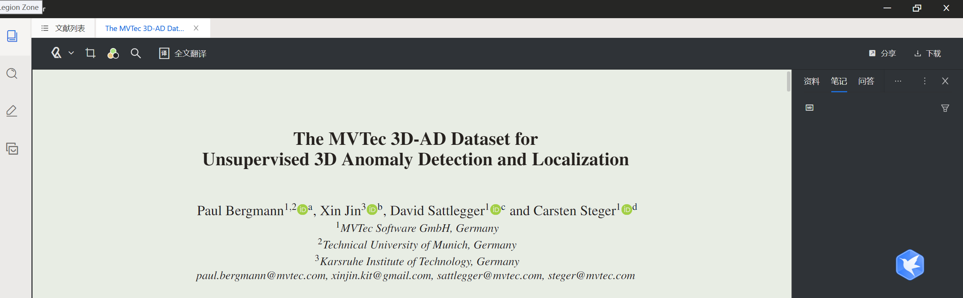This screenshot has width=963, height=298.
Task: Click the paper title text
Action: pyautogui.click(x=416, y=149)
